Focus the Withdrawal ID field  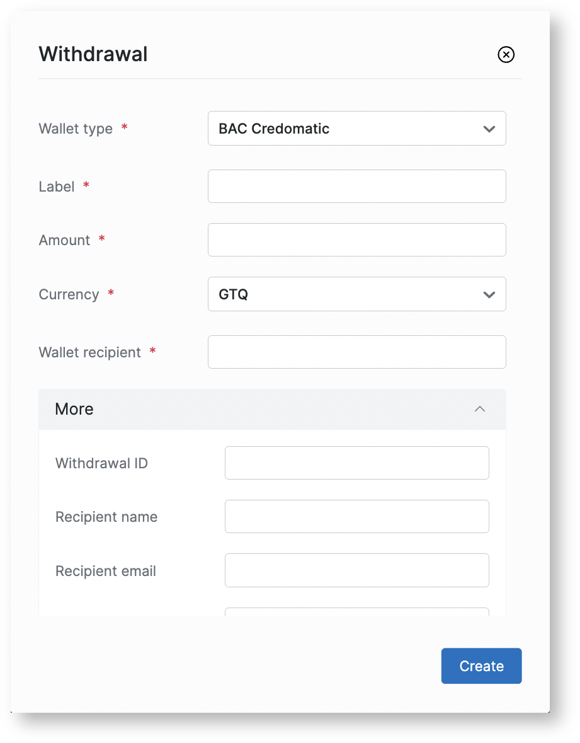[356, 463]
